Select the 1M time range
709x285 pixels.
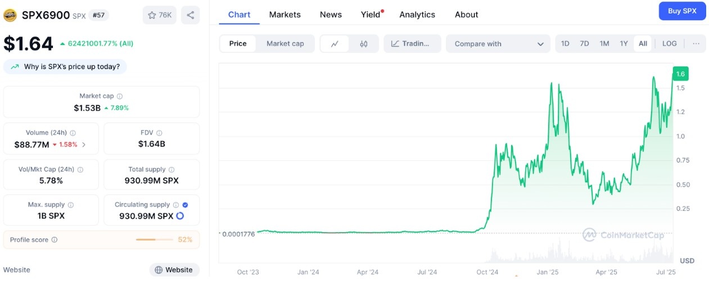pos(604,44)
